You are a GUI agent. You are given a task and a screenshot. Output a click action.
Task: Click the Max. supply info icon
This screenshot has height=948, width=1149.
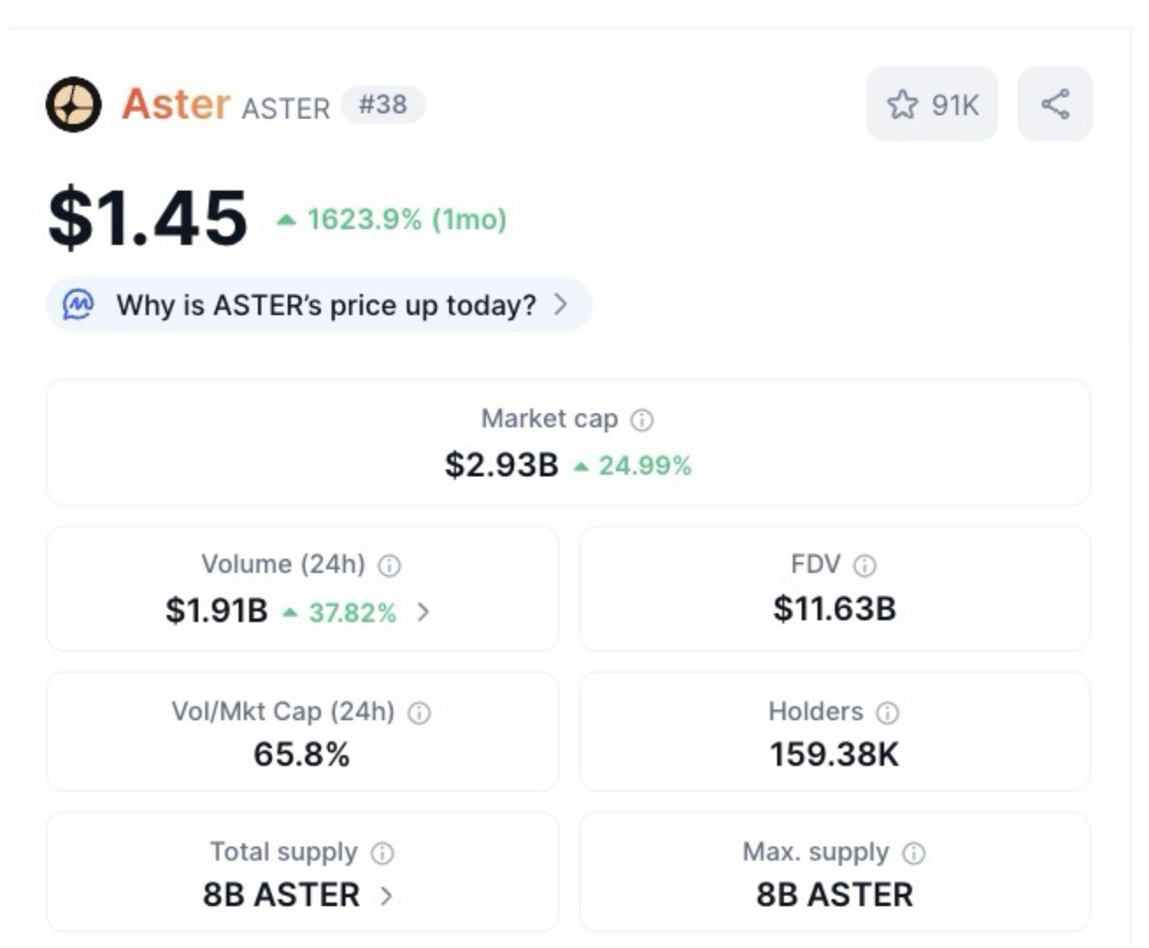pos(914,852)
